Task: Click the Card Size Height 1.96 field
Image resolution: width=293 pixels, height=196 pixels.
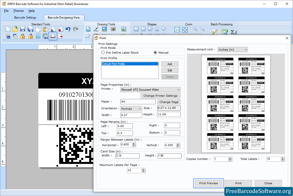Action: coord(169,156)
